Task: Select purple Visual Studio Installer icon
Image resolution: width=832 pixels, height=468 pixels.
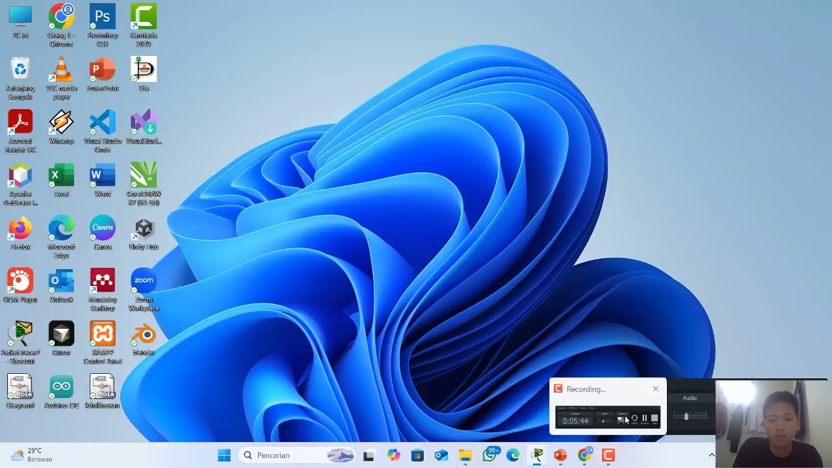Action: point(144,127)
